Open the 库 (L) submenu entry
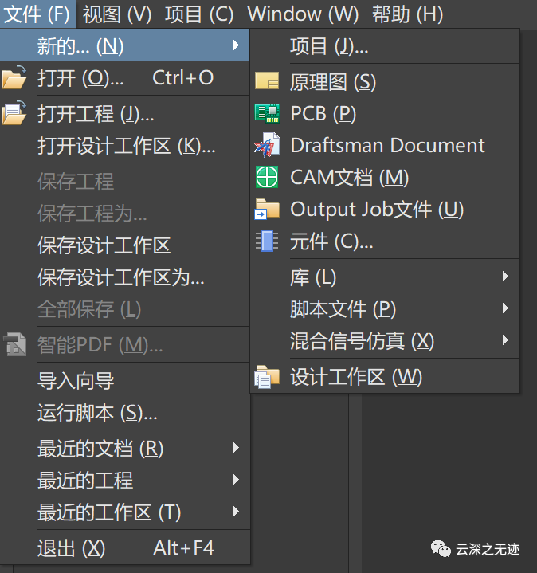The image size is (537, 573). tap(385, 277)
